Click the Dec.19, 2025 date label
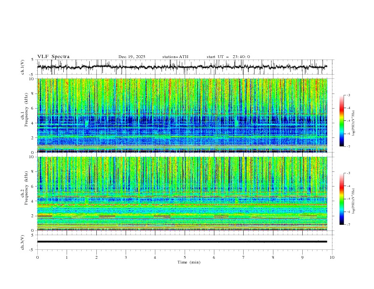Viewport: 374px width, 289px height. click(132, 57)
